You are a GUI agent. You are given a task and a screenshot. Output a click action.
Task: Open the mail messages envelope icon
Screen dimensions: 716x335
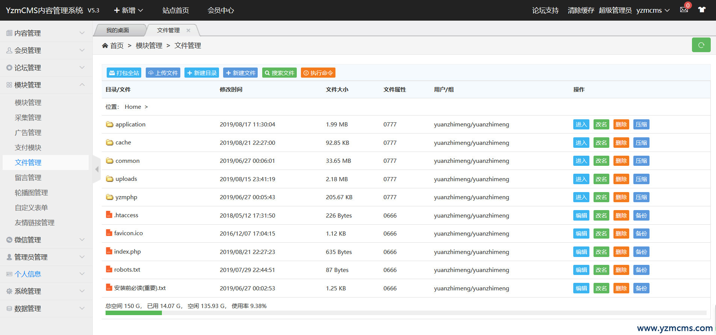[x=684, y=10]
